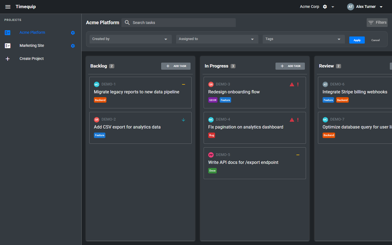Screen dimensions: 392x245
Task: Click AT avatar on DEMO-6 card
Action: pyautogui.click(x=325, y=85)
